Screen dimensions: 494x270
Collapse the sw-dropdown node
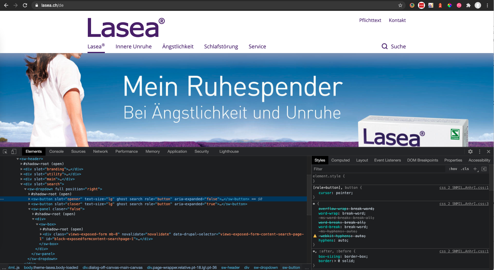[x=25, y=189]
